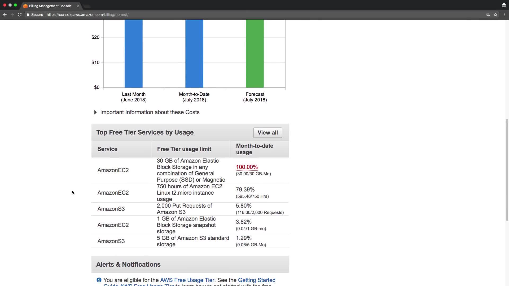
Task: Click the page vertical scrollbar thumb
Action: point(507,169)
